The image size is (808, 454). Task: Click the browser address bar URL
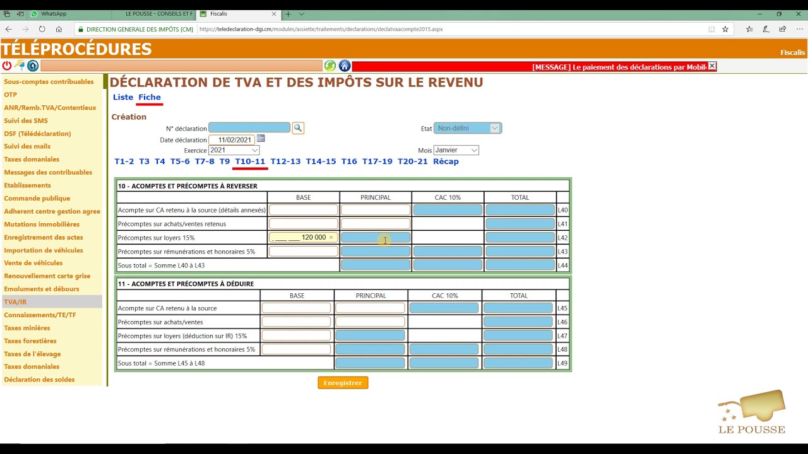(x=321, y=29)
